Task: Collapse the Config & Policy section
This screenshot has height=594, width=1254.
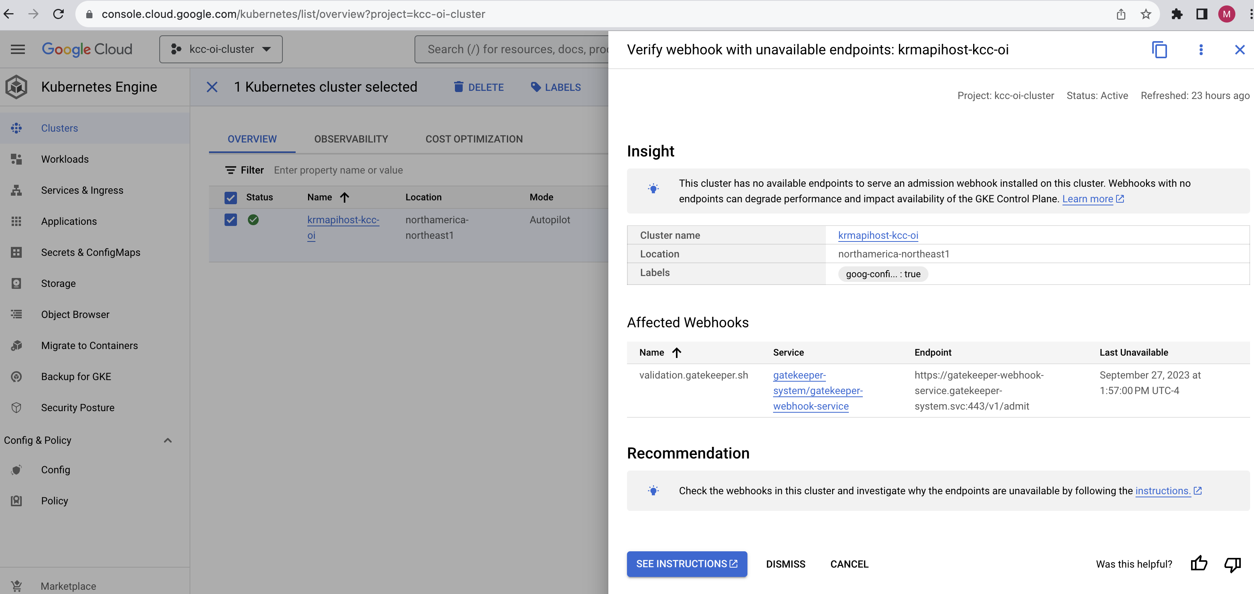Action: [x=167, y=440]
